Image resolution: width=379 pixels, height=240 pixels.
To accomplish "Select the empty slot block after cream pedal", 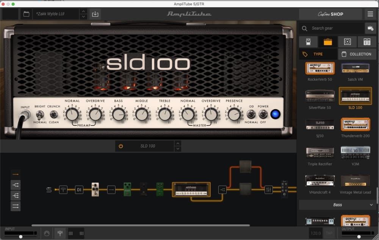I will [111, 190].
